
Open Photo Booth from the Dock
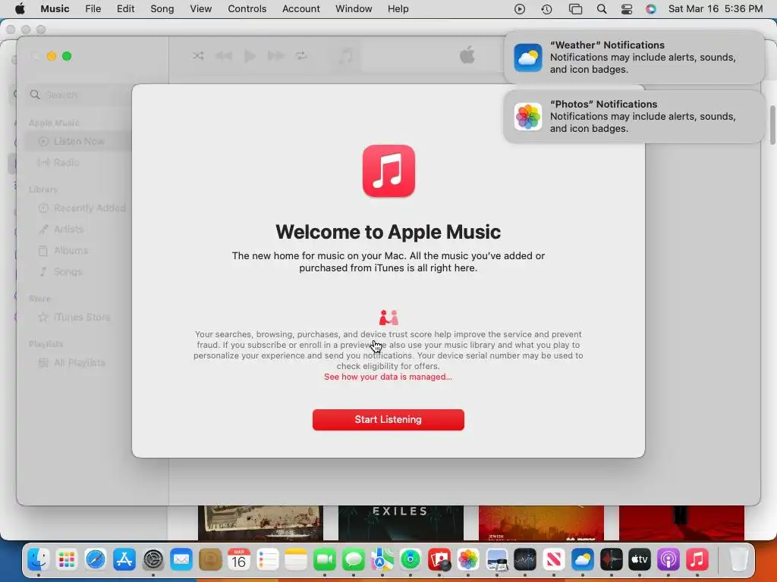[x=439, y=560]
